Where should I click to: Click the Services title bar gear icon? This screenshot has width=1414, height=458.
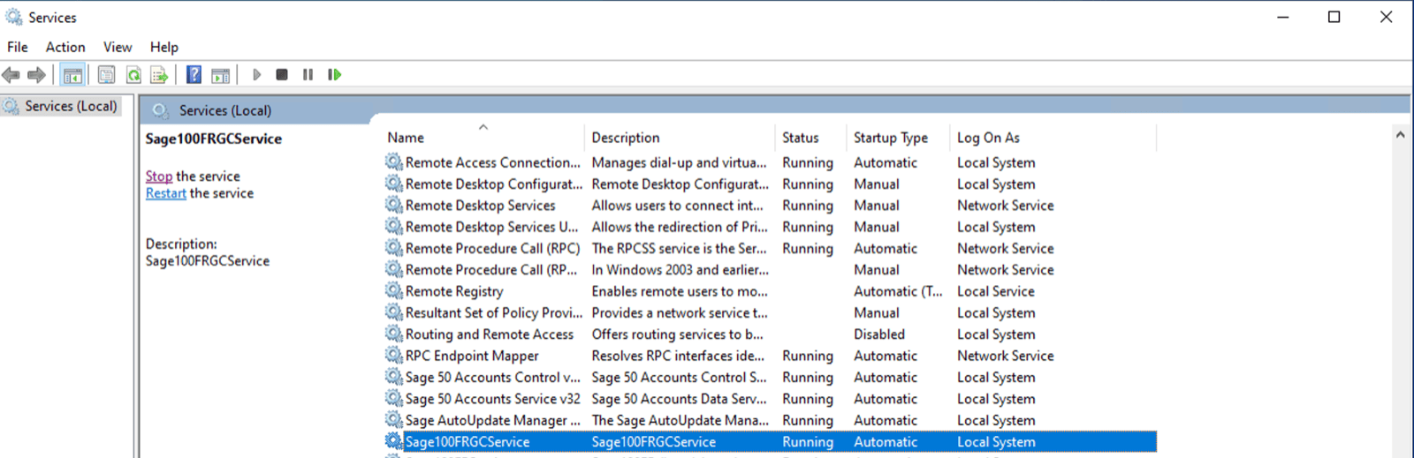pyautogui.click(x=14, y=17)
